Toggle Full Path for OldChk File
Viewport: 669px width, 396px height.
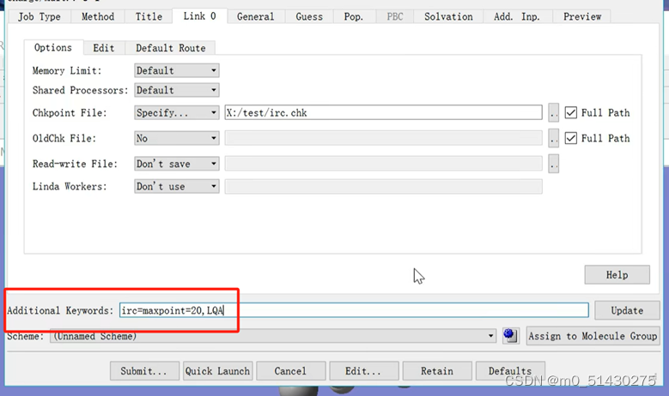571,138
